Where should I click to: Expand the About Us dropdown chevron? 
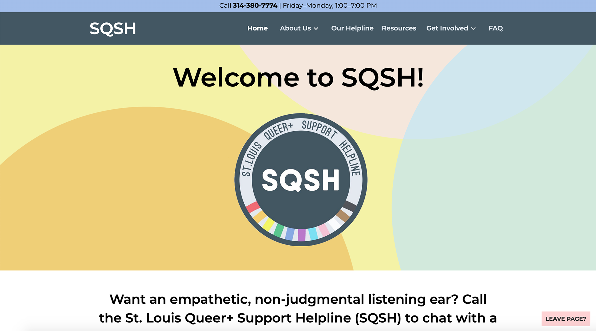(316, 29)
